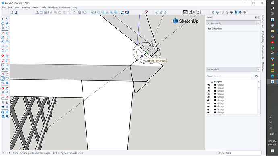Viewport: 278px width, 156px height.
Task: Open the Camera menu
Action: coord(26,8)
